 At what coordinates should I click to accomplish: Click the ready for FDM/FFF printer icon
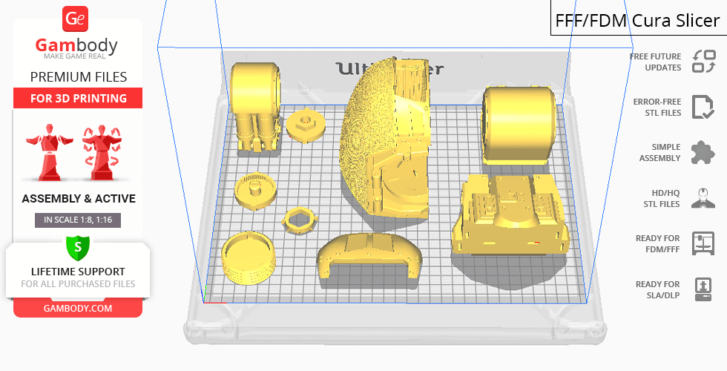702,243
